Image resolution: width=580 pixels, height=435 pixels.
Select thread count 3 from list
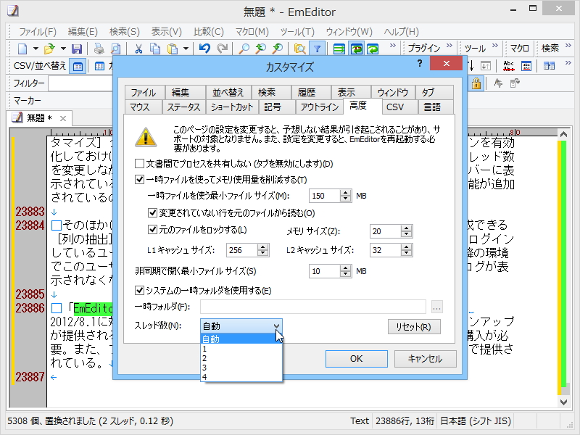241,368
